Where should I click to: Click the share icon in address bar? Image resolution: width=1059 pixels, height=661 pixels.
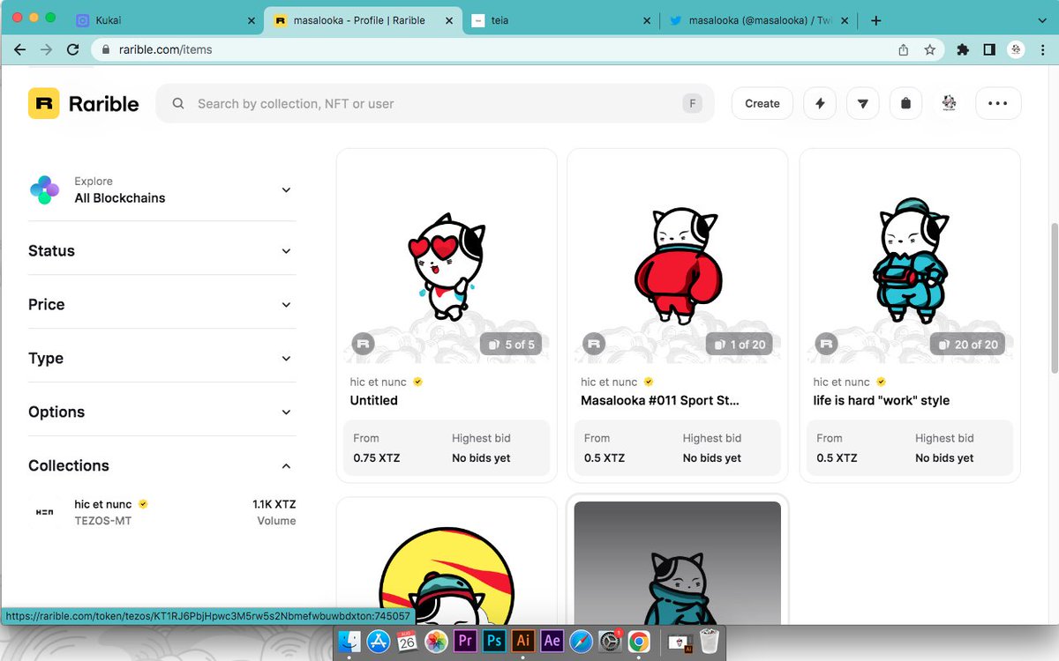(x=904, y=50)
